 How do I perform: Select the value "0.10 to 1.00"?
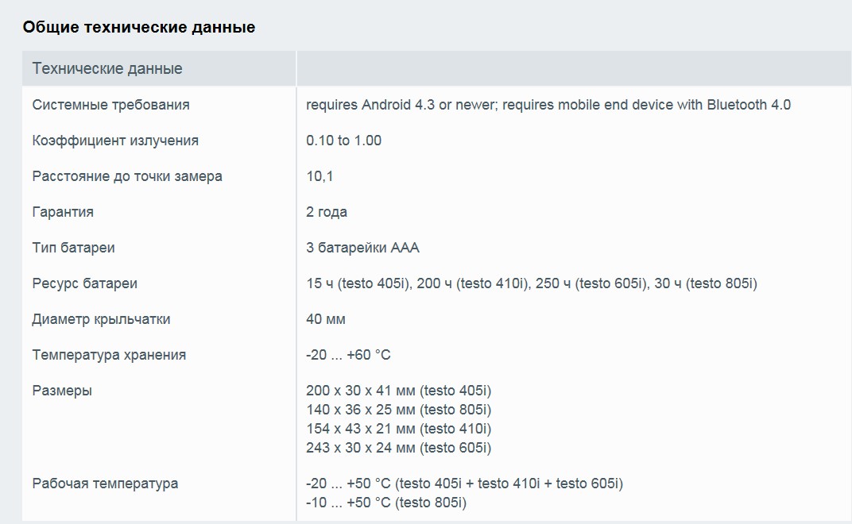click(x=343, y=141)
